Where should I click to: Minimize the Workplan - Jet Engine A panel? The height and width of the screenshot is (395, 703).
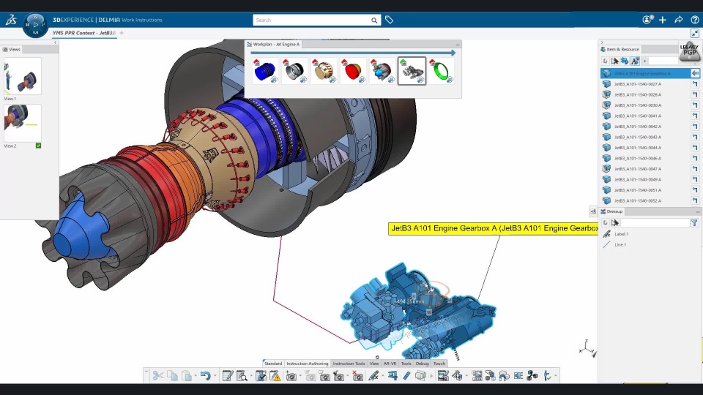click(457, 45)
